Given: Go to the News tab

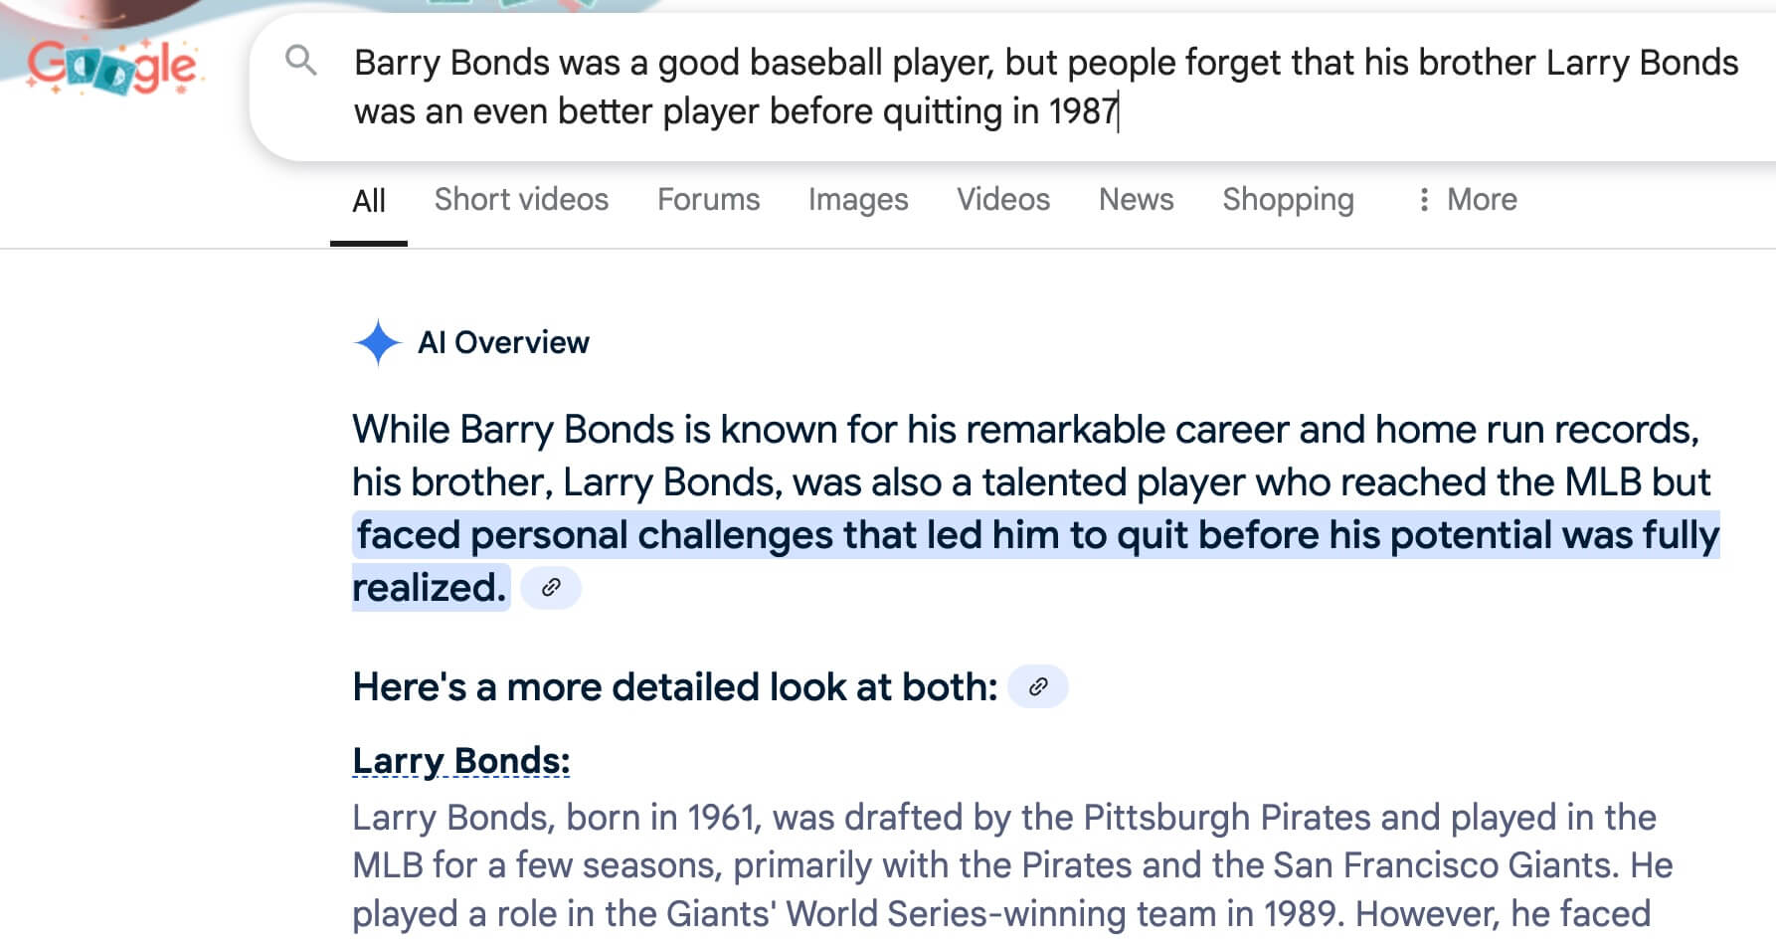Looking at the screenshot, I should 1136,200.
